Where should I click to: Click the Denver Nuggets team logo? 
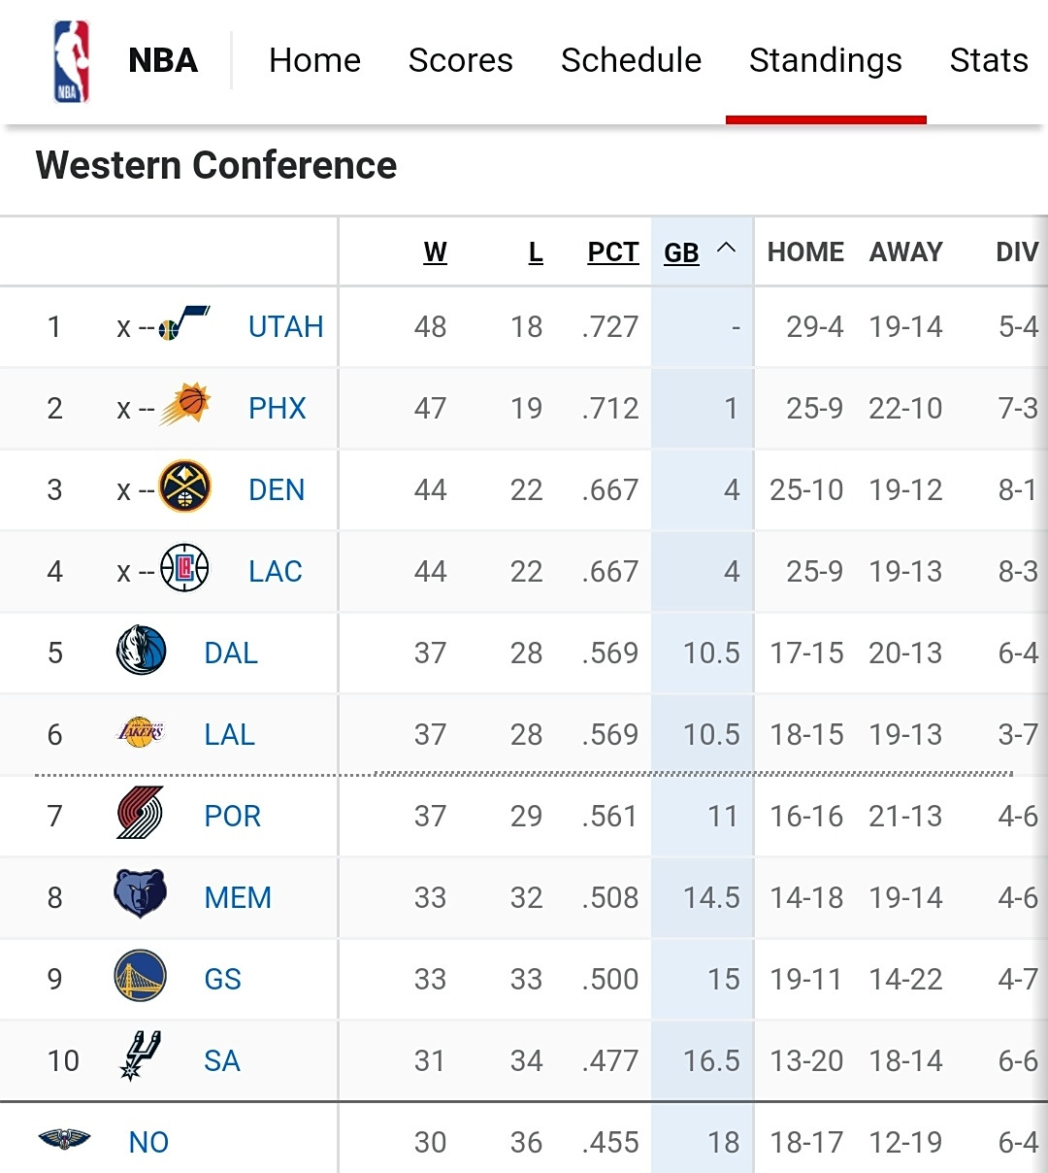tap(184, 486)
